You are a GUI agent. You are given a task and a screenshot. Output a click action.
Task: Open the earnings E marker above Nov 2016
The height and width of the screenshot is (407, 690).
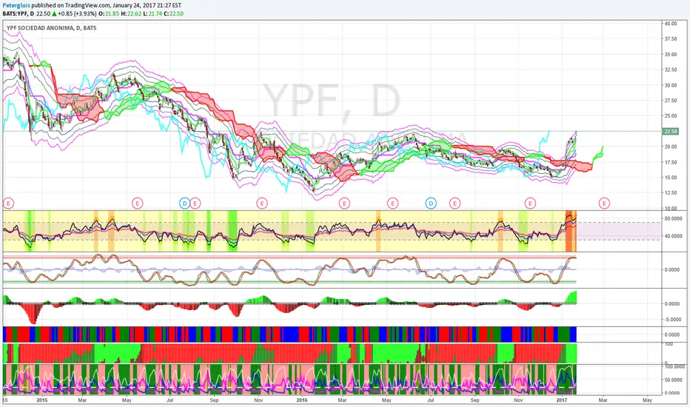click(530, 203)
